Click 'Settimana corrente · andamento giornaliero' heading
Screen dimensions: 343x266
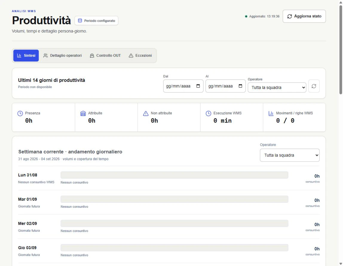tap(70, 152)
